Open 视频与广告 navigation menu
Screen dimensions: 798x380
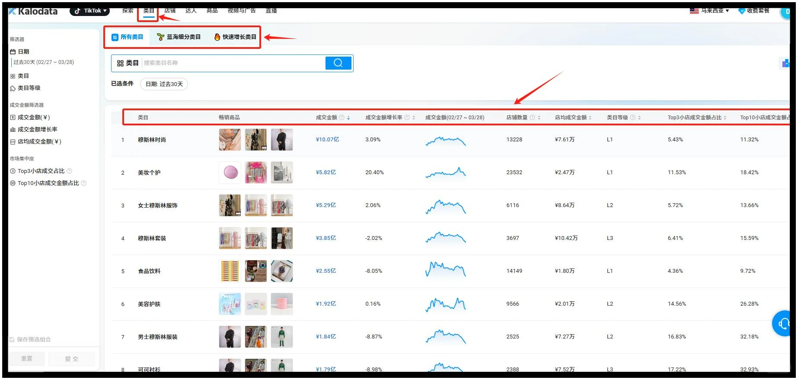(x=242, y=11)
